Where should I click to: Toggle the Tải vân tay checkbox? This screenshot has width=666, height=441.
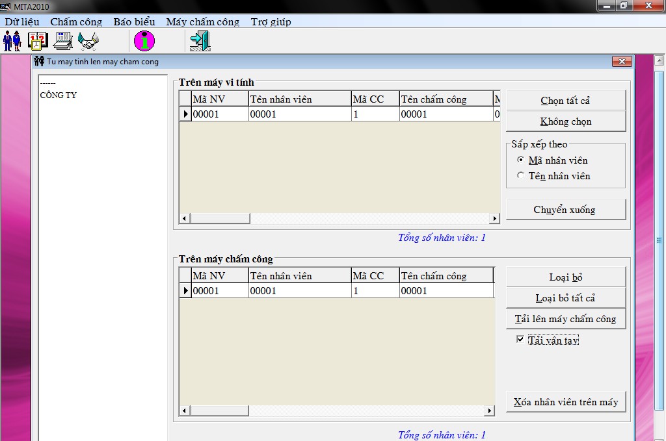click(520, 339)
